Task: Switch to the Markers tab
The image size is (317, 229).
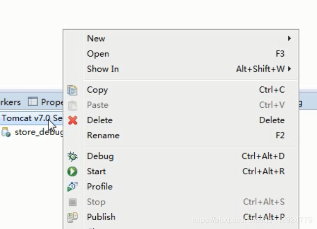Action: [x=10, y=102]
